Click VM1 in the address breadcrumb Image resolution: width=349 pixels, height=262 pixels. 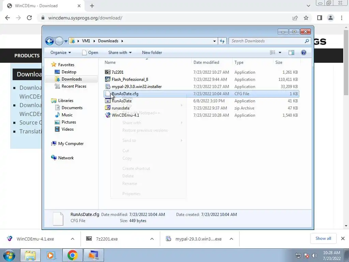[x=86, y=41]
